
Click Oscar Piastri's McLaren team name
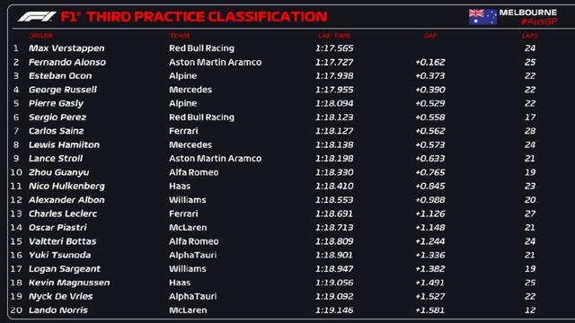click(x=188, y=227)
